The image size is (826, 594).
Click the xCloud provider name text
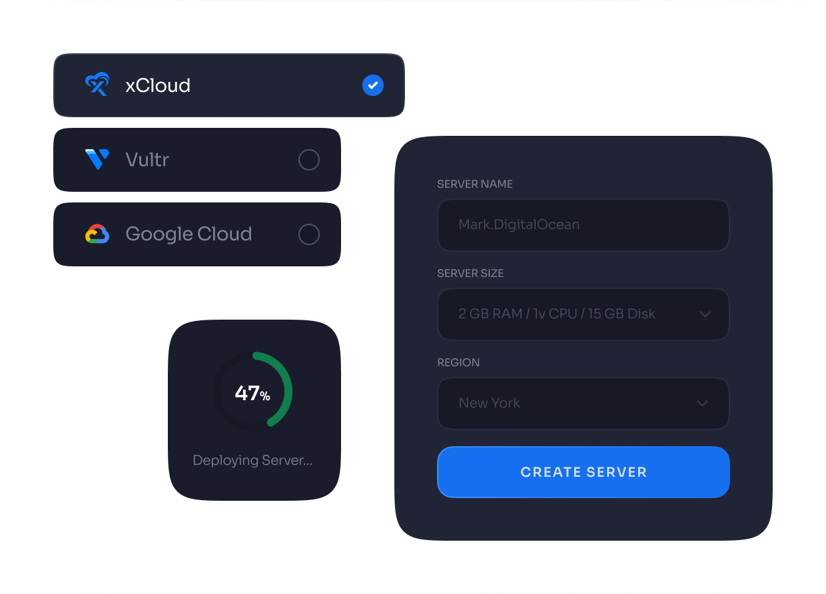pyautogui.click(x=158, y=85)
